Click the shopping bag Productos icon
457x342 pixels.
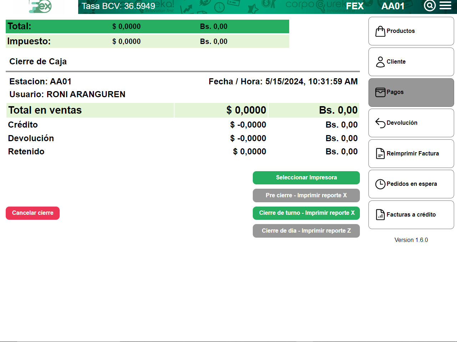(x=380, y=31)
